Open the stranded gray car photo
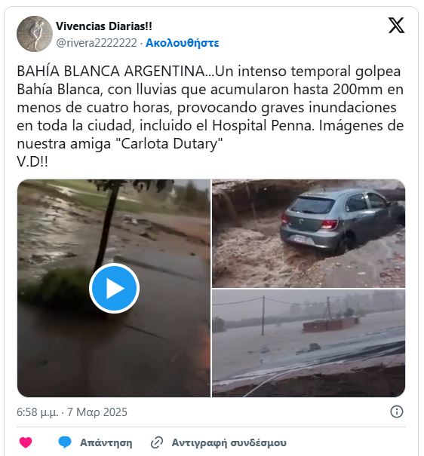The height and width of the screenshot is (456, 424). tap(309, 234)
